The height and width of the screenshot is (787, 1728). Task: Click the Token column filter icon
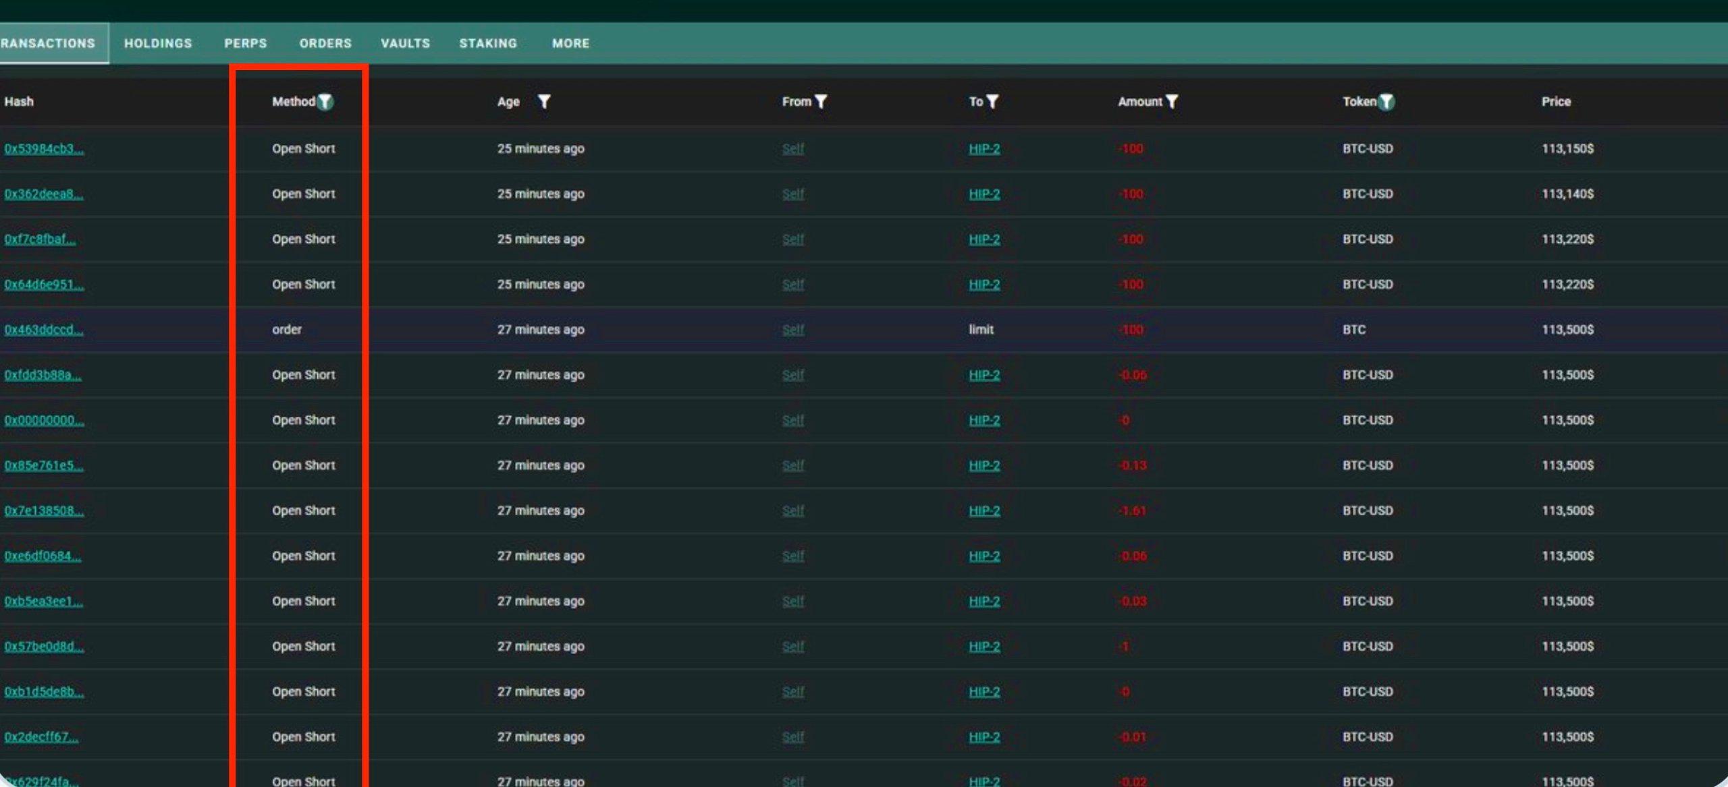(x=1386, y=101)
